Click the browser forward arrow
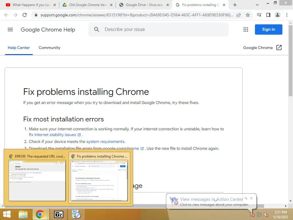 15,15
